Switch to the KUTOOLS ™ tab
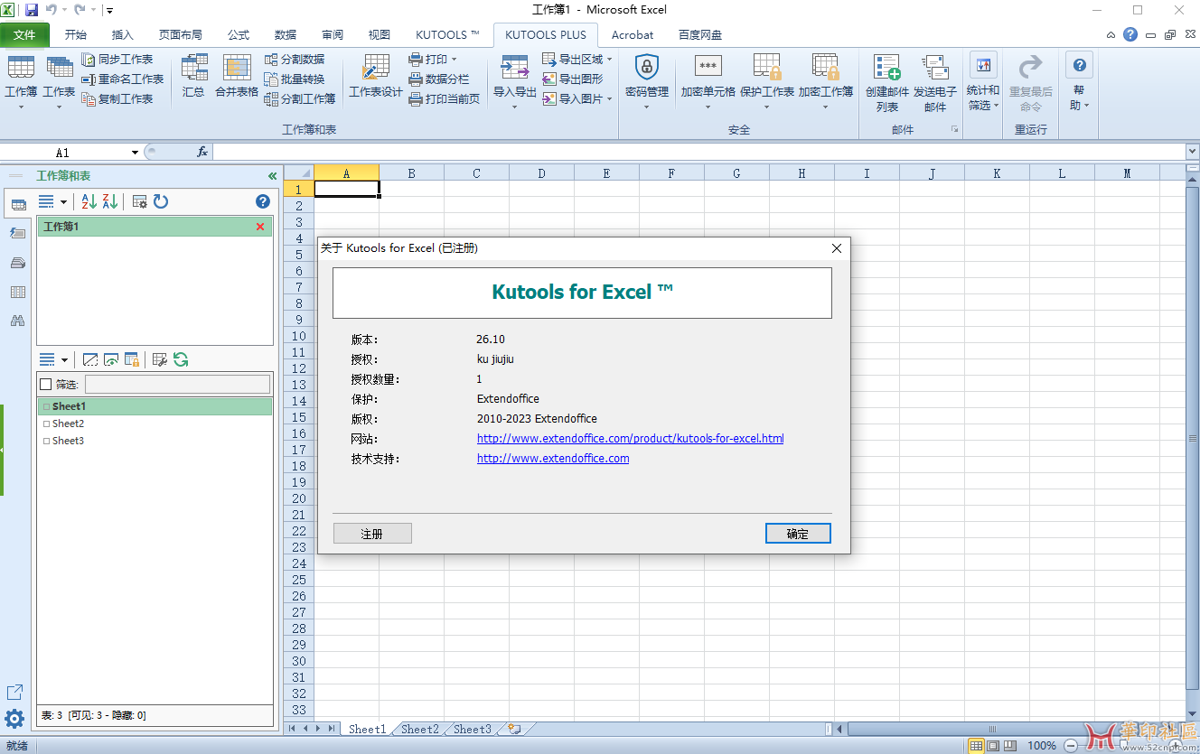The image size is (1200, 754). click(x=447, y=35)
